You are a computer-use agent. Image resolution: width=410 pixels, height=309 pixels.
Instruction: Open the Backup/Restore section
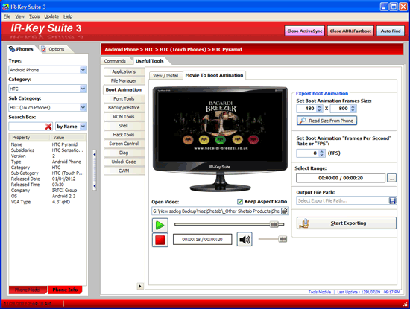tap(124, 108)
